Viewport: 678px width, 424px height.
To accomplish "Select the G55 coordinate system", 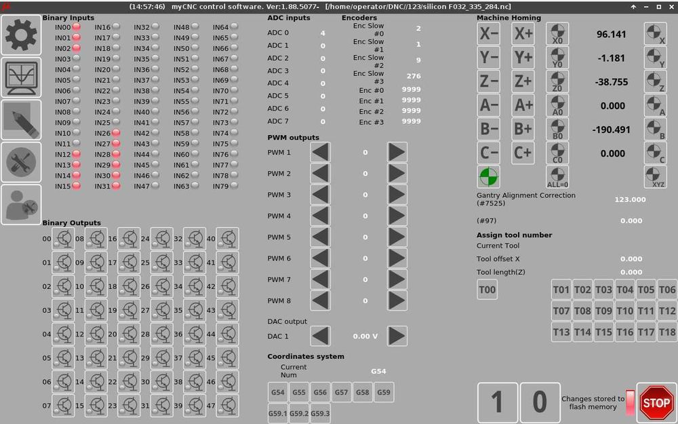I will 299,392.
